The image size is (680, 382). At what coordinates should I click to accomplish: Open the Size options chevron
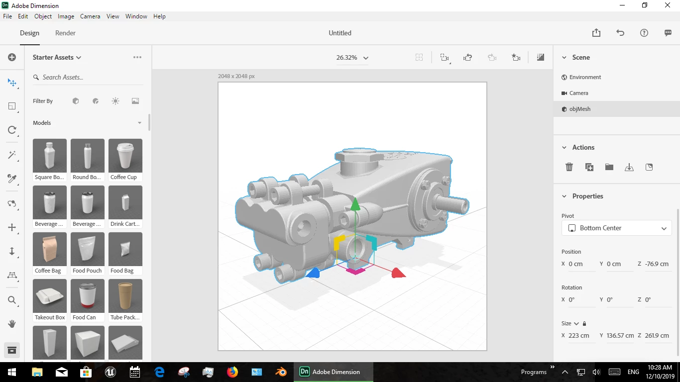pos(576,324)
